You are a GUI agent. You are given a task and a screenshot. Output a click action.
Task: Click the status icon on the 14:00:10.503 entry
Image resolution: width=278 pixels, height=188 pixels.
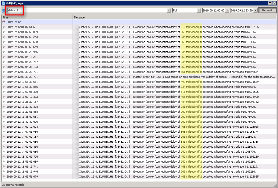point(3,127)
